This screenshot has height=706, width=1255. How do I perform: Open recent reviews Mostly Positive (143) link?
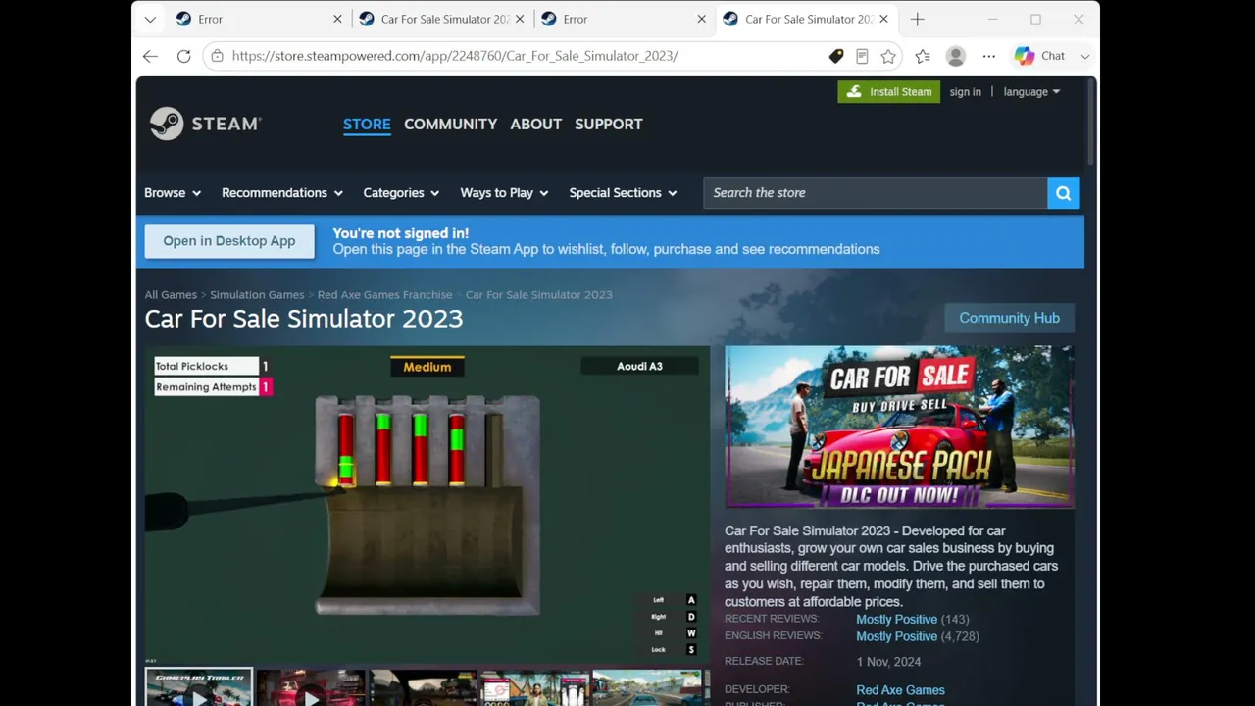point(912,620)
